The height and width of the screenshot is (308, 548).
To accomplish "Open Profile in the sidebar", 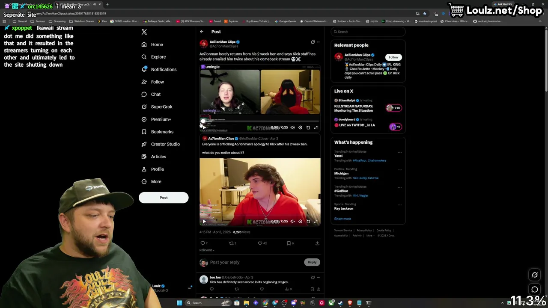I will (x=153, y=169).
